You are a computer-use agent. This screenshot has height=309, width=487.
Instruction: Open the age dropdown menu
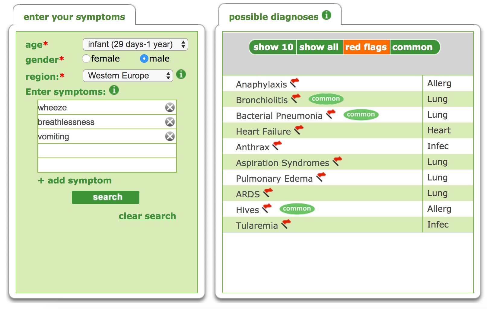[135, 44]
